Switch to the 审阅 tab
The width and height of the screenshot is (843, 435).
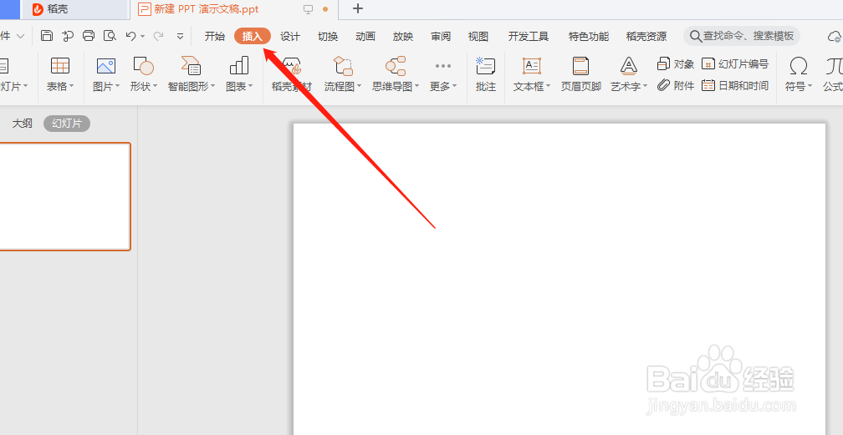[x=440, y=37]
